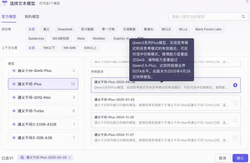Set context length filter to 全部
Viewport: 250px width, 163px height.
click(x=32, y=48)
